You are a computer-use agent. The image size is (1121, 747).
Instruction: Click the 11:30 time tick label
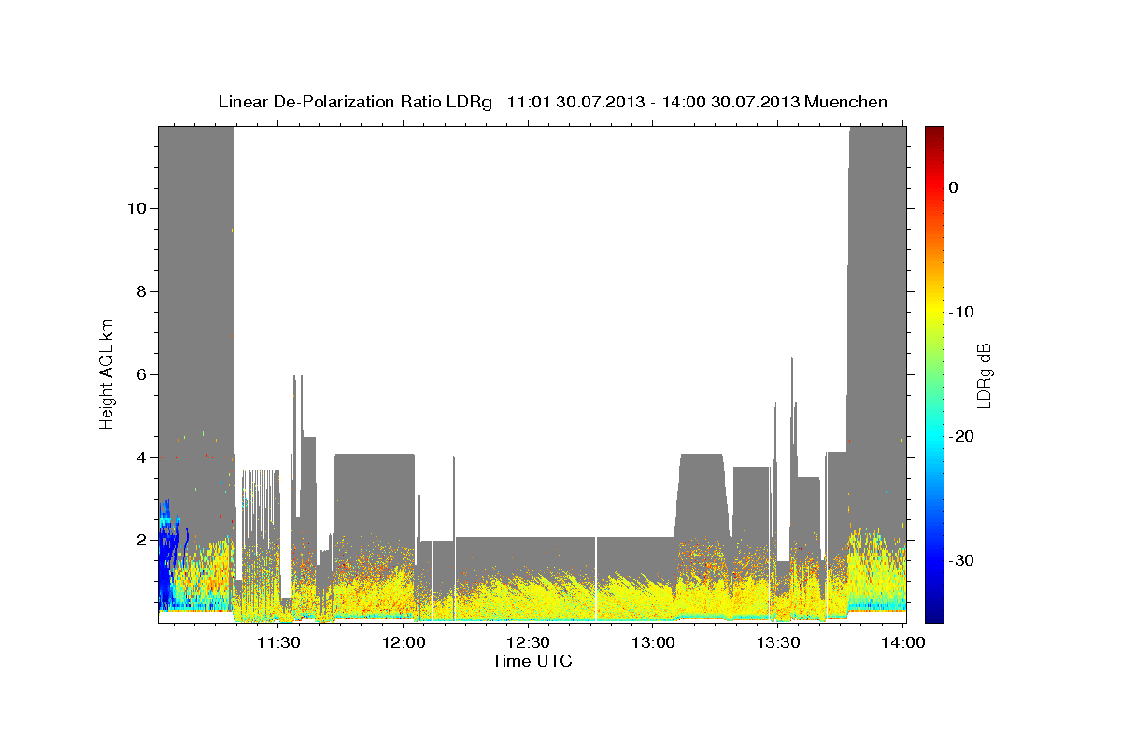click(278, 643)
